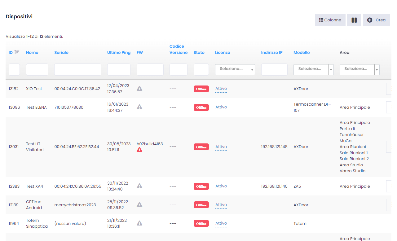Sort table by Ultimo Ping header
The image size is (397, 241).
tap(119, 53)
